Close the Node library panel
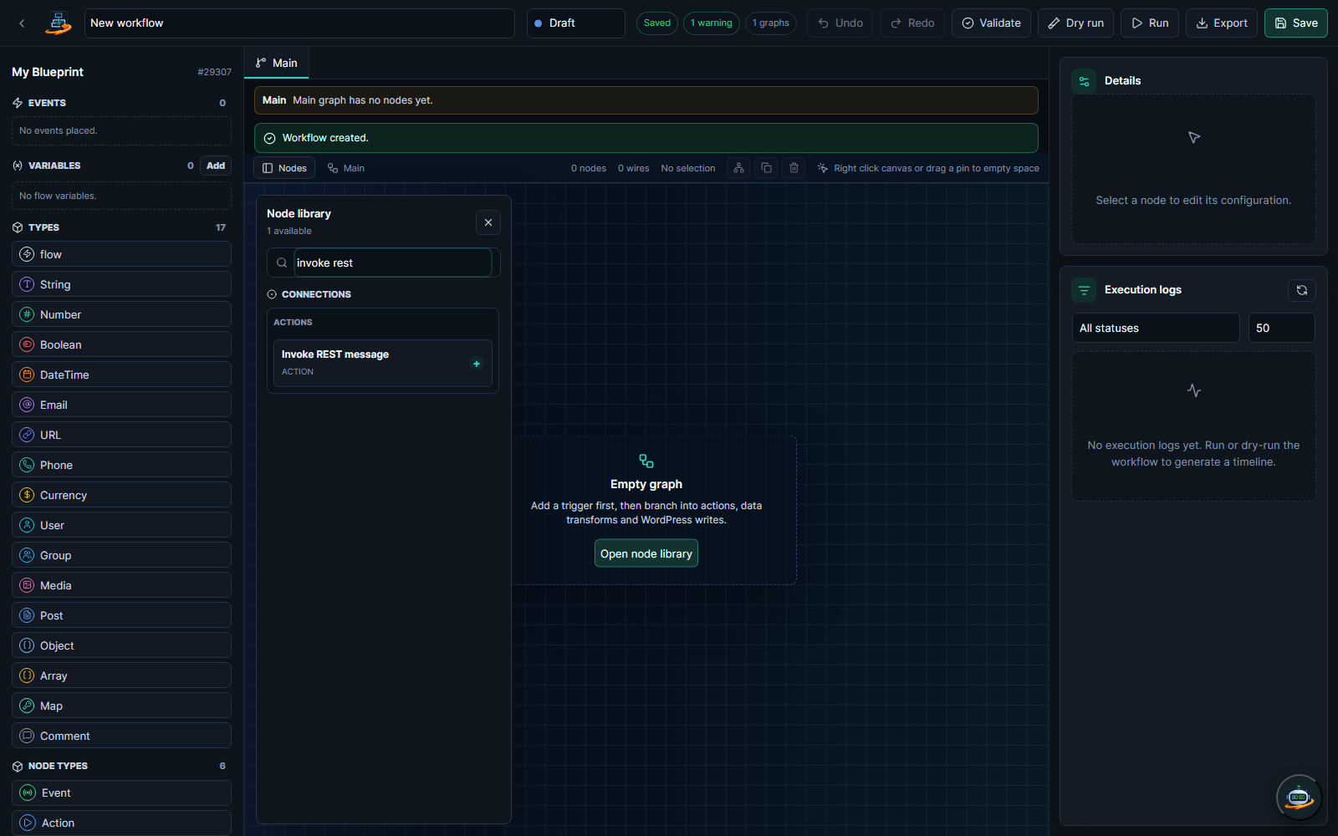The image size is (1338, 836). pos(488,222)
